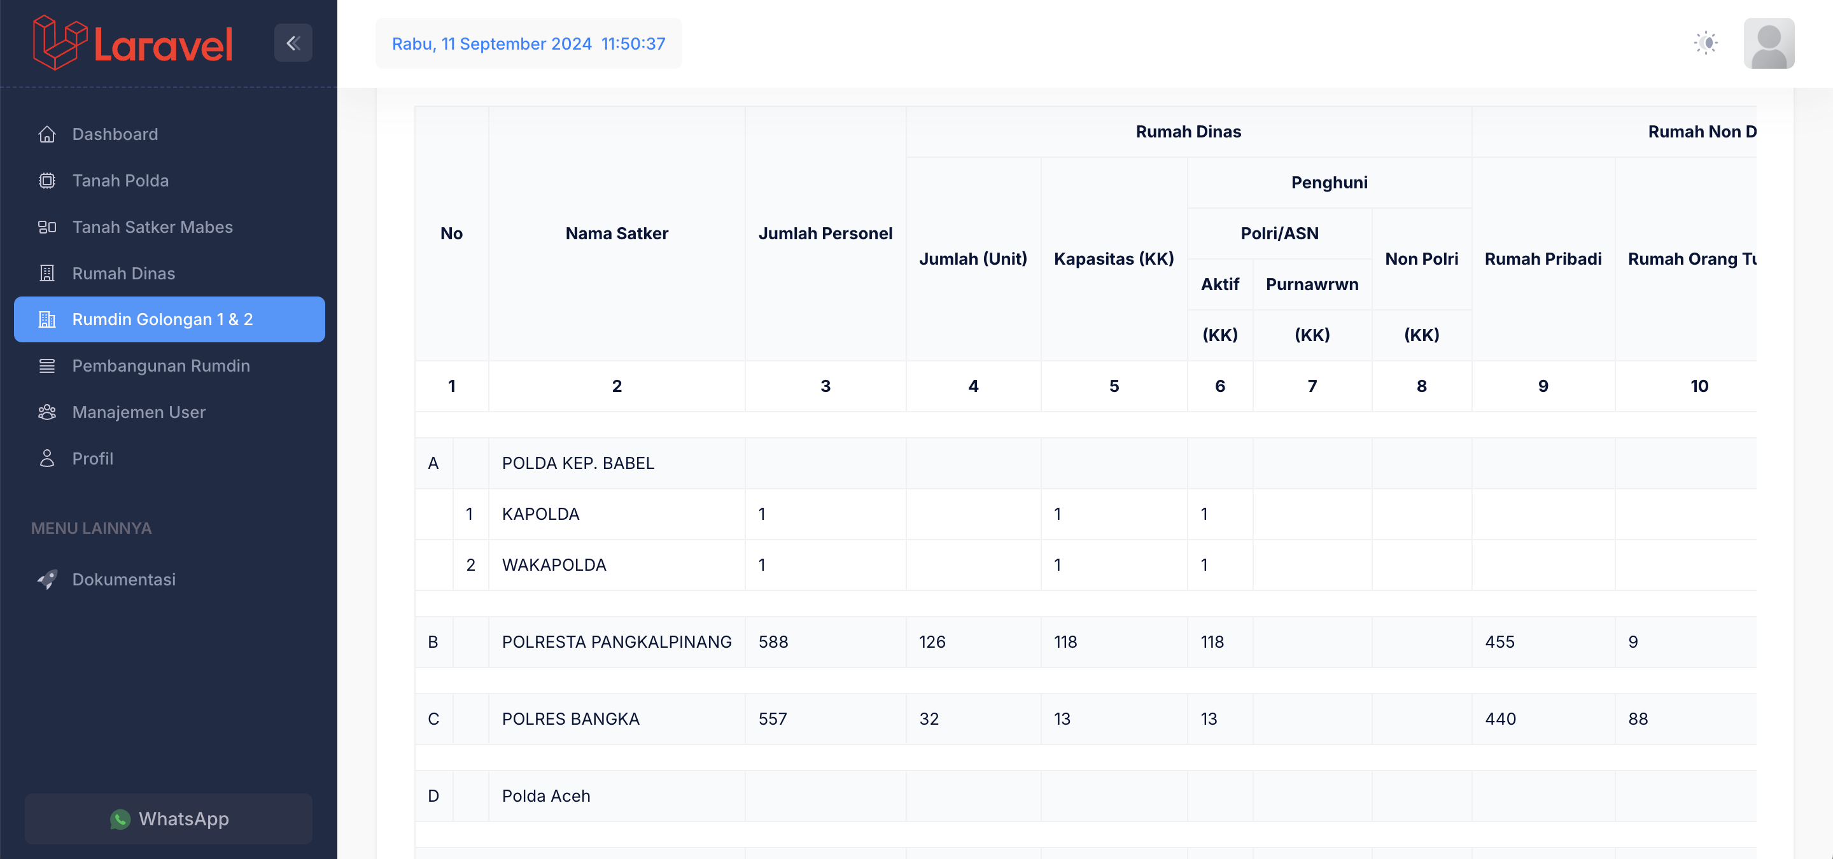Click the Tanah Polda chip icon
1833x859 pixels.
pyautogui.click(x=47, y=181)
